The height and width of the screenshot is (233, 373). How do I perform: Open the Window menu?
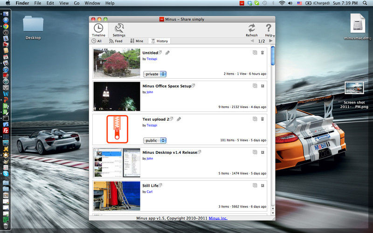coord(92,3)
